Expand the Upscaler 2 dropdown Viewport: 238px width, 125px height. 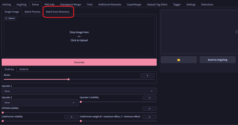click(x=40, y=103)
